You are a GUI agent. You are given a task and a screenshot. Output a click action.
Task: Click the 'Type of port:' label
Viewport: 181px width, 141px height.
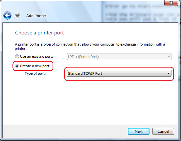click(35, 73)
